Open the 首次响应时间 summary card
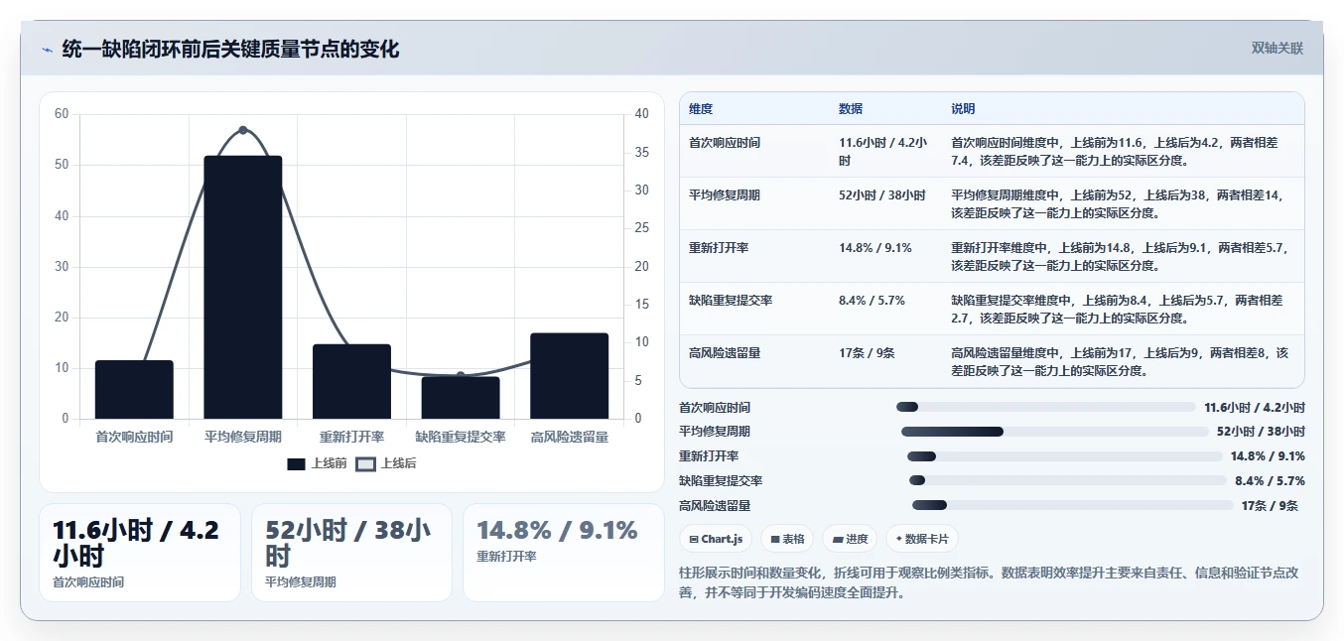Viewport: 1344px width, 641px height. pos(140,553)
